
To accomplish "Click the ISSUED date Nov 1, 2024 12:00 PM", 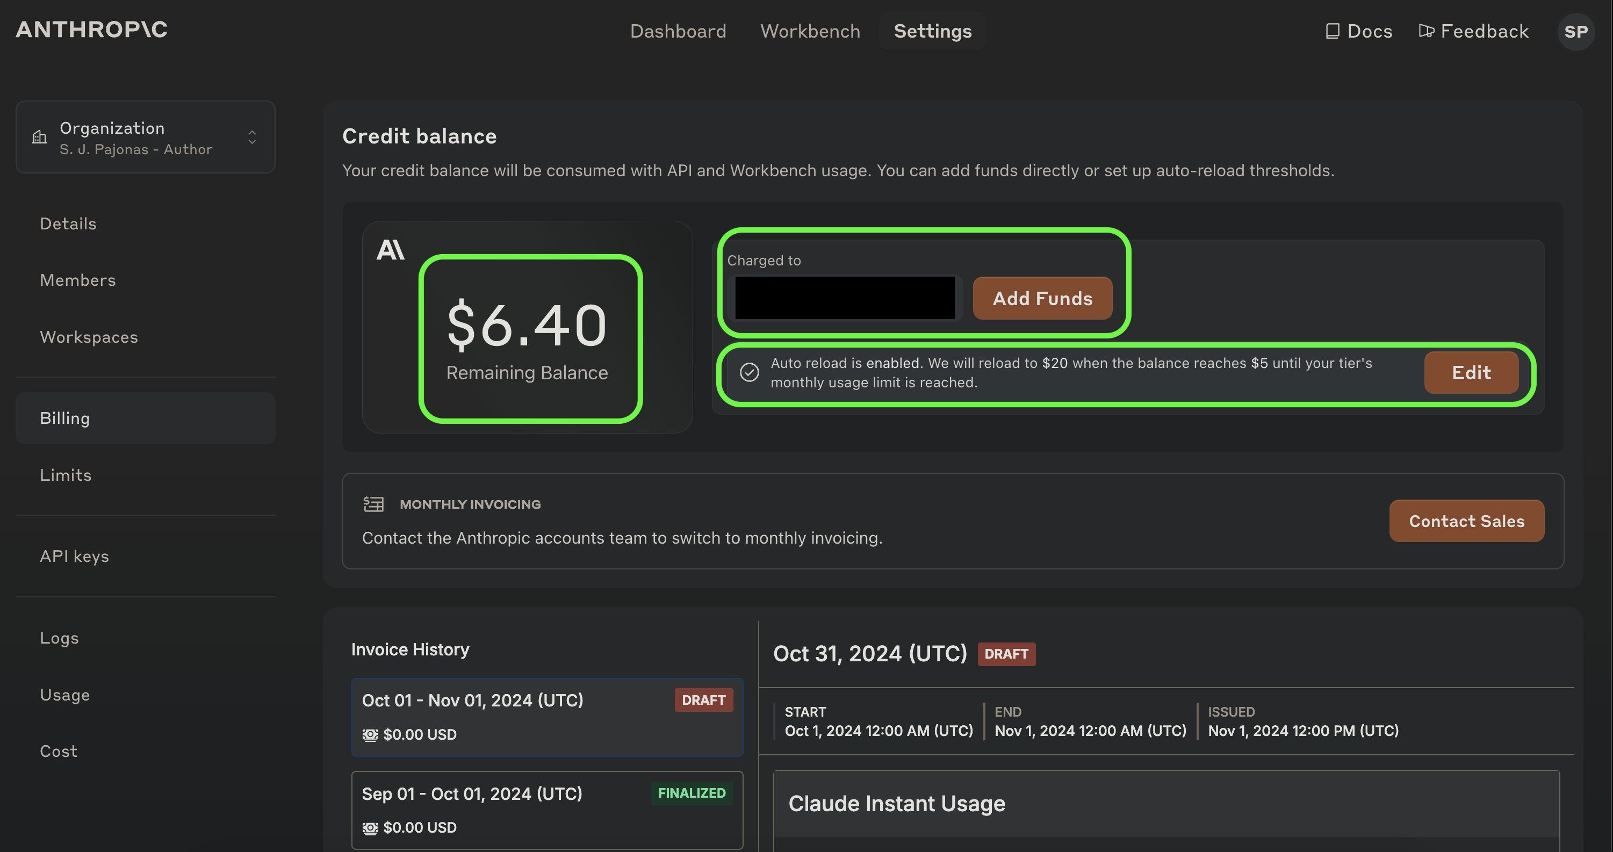I will click(x=1302, y=731).
